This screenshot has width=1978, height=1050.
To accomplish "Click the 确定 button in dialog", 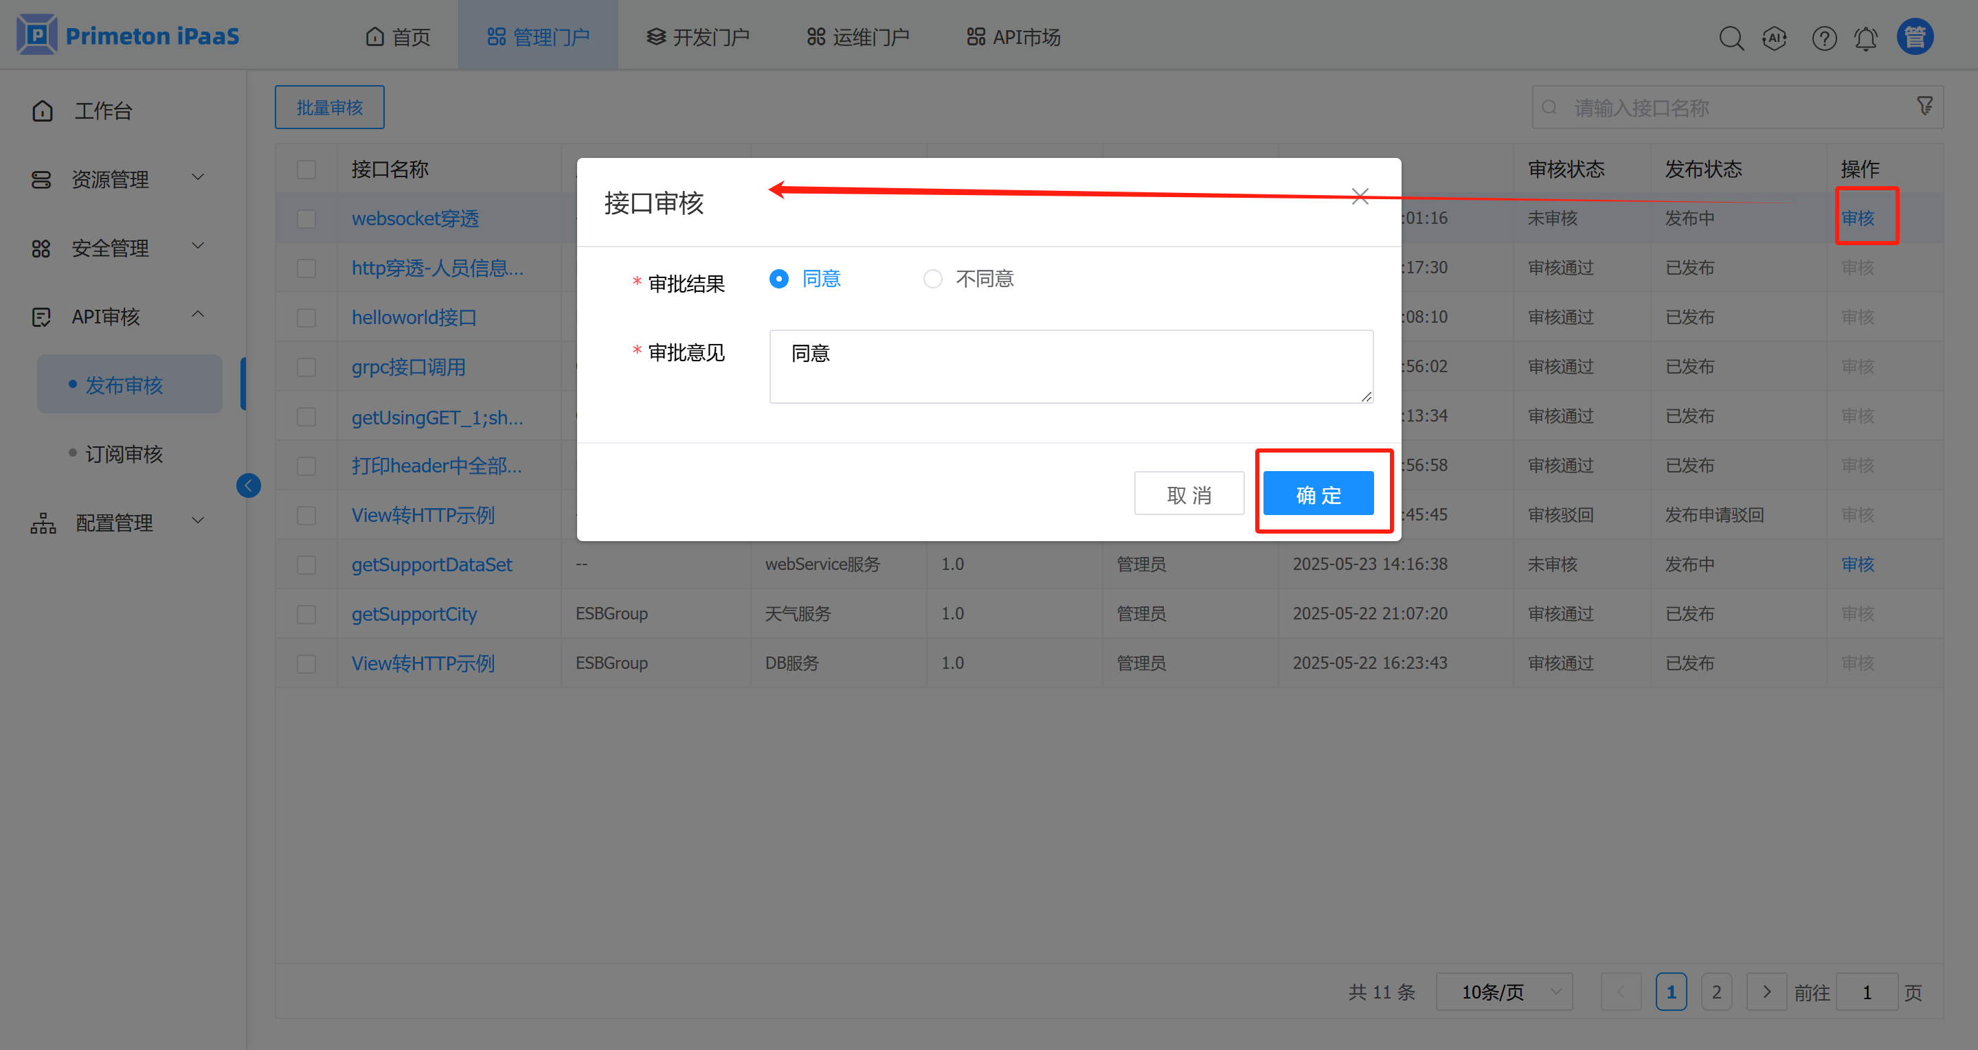I will [1318, 494].
